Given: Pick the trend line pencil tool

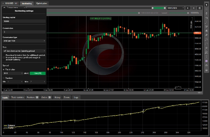Looking at the screenshot, I should (206, 26).
